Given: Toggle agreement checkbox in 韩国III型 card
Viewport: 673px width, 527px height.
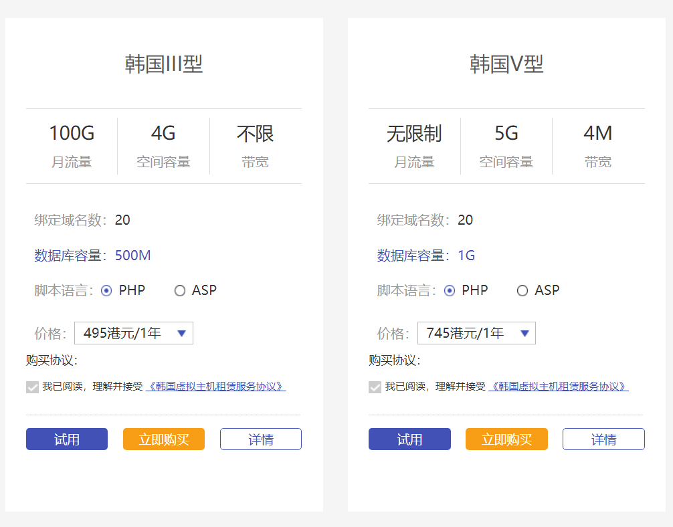Looking at the screenshot, I should (x=32, y=387).
